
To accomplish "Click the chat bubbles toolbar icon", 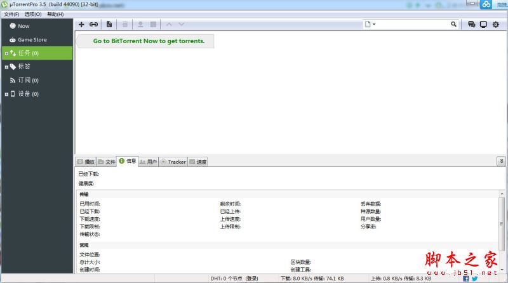I will (x=471, y=24).
